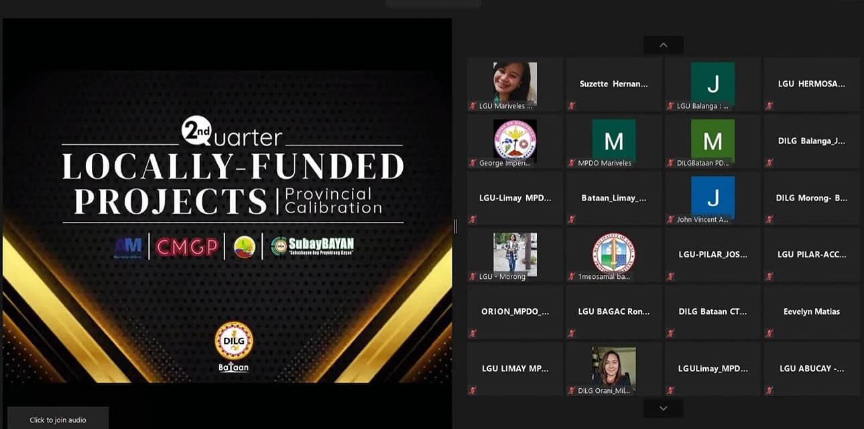Click the divider handle between presentation and gallery

click(455, 226)
